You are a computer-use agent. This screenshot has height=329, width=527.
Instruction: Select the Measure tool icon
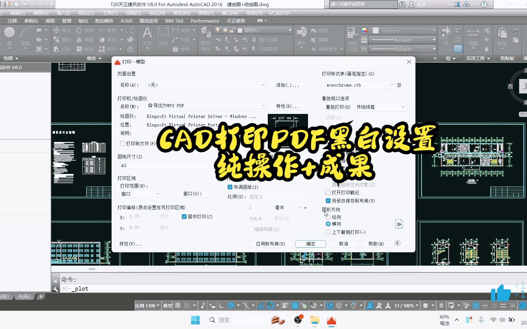pyautogui.click(x=473, y=33)
